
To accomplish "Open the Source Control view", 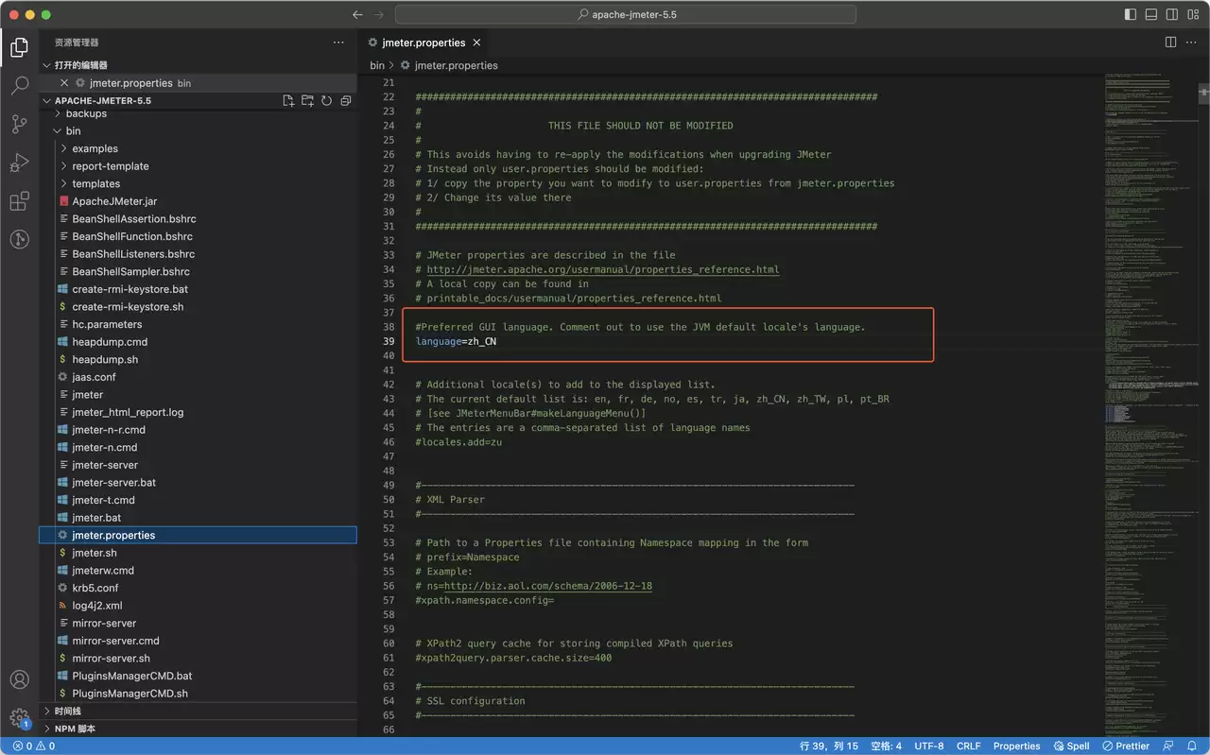I will 19,125.
